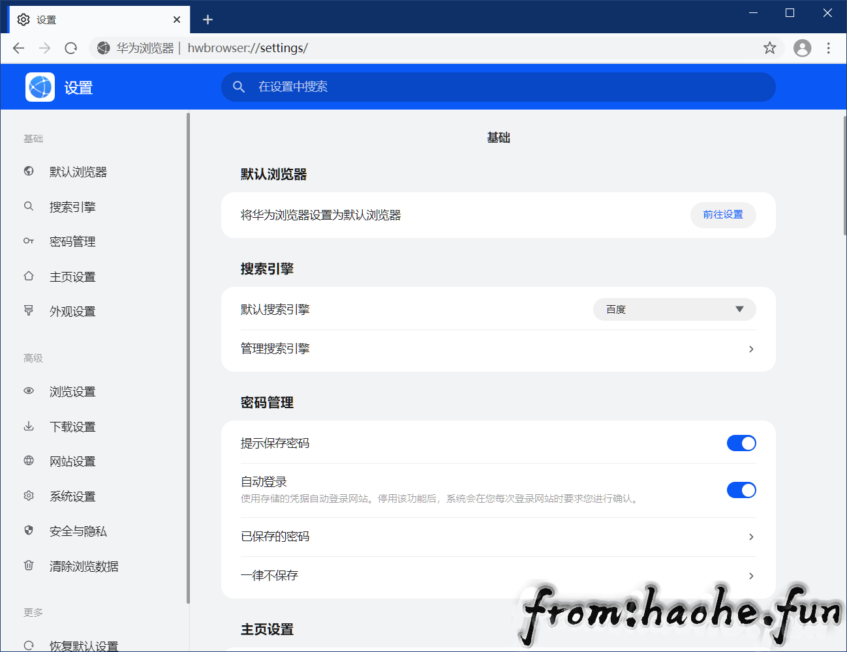Select 外观设置 in the sidebar
Image resolution: width=847 pixels, height=652 pixels.
[72, 311]
